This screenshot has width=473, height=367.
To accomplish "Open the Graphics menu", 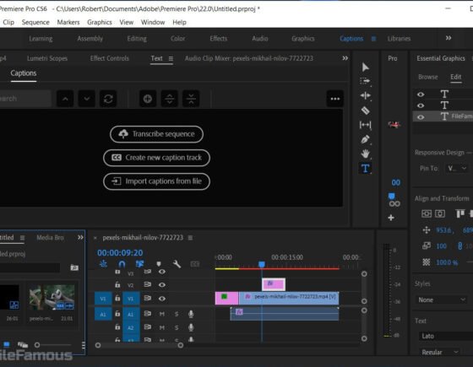I will (100, 22).
